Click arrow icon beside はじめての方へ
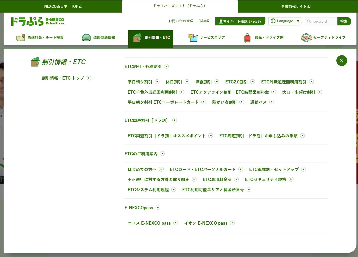Screen dimensions: 358x257 click(x=161, y=169)
